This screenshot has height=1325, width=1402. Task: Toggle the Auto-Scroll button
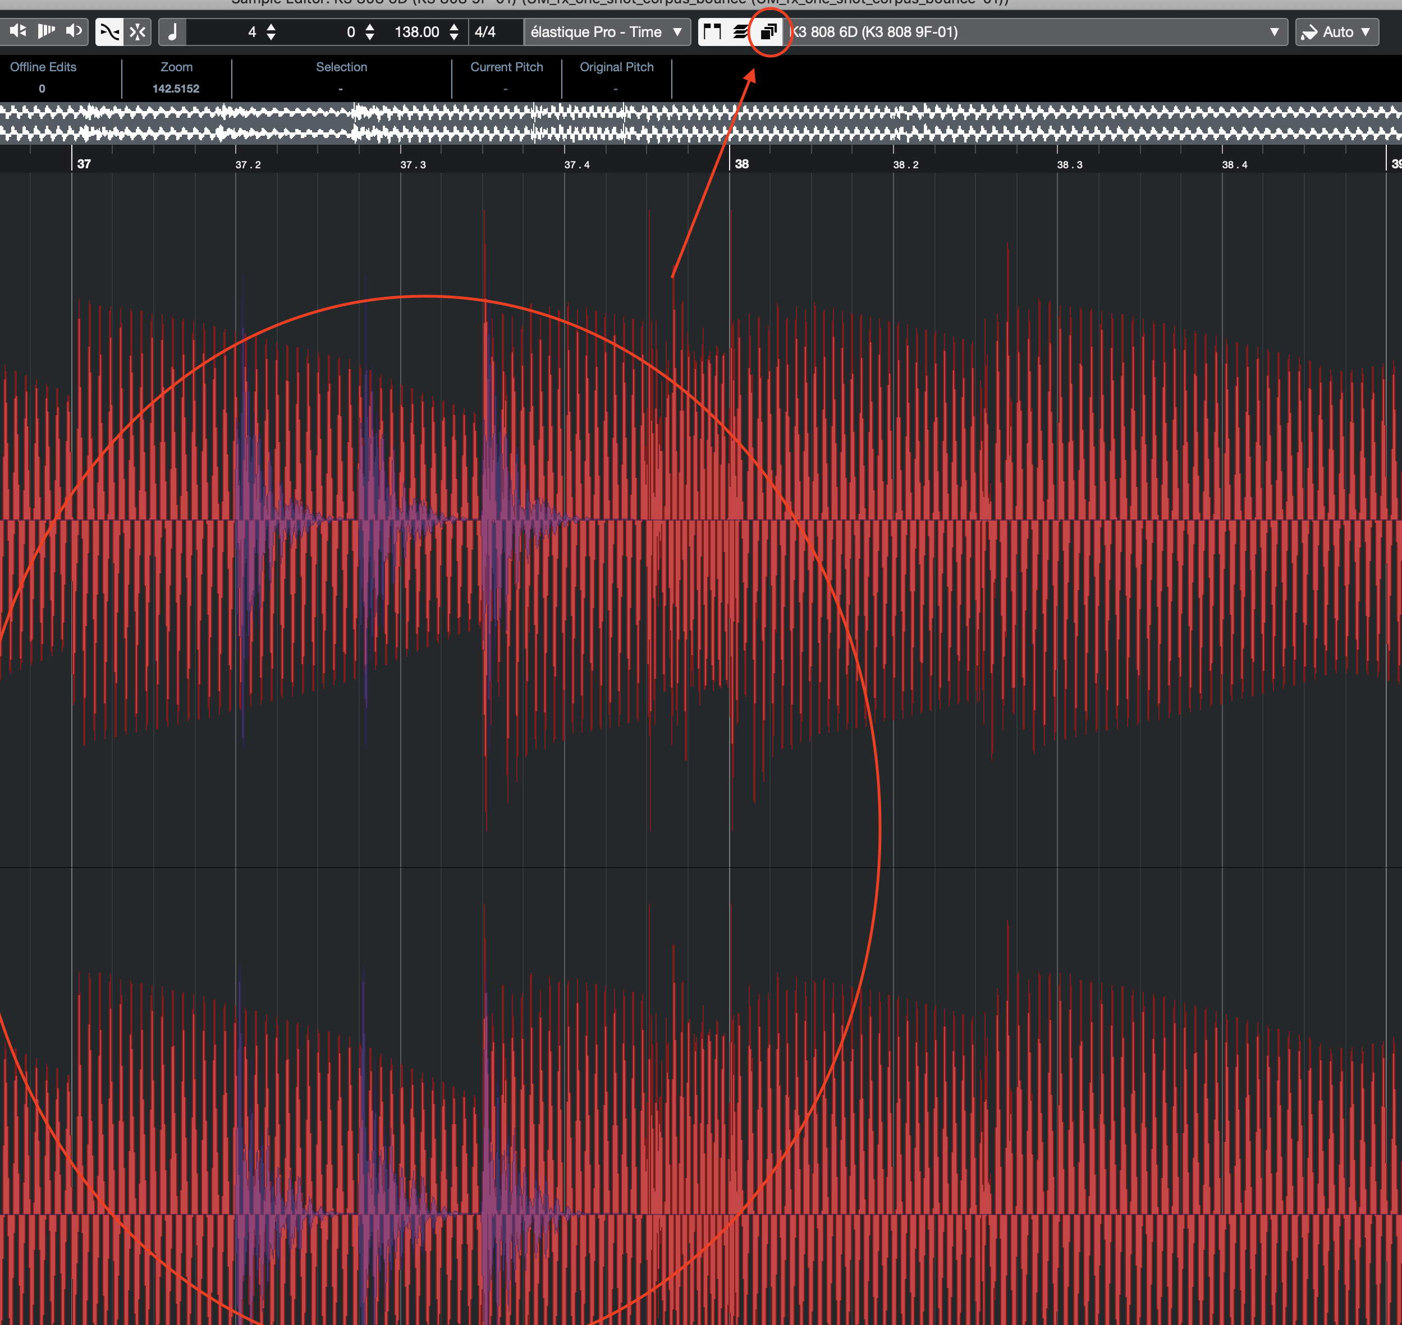pos(138,32)
